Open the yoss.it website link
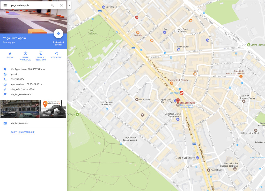The width and height of the screenshot is (265, 191). click(x=14, y=74)
